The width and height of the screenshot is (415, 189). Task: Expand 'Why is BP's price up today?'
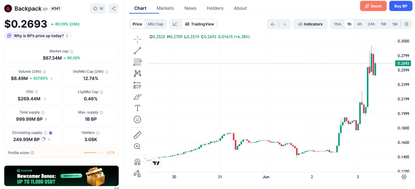pos(38,36)
